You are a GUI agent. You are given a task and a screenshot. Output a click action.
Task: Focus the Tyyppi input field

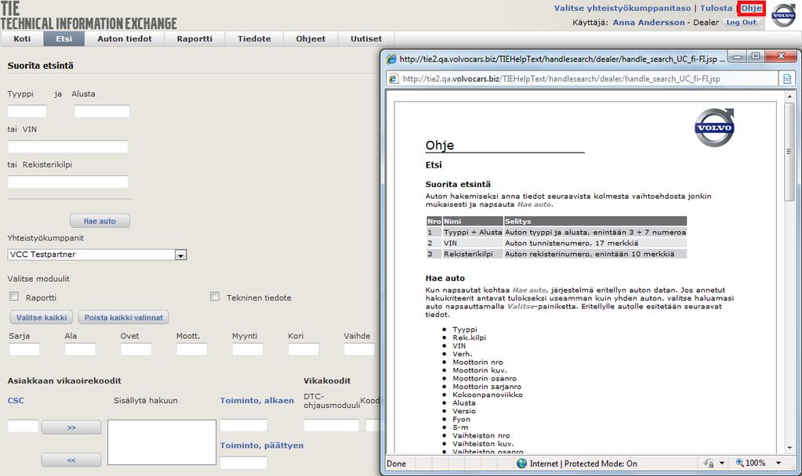[27, 111]
